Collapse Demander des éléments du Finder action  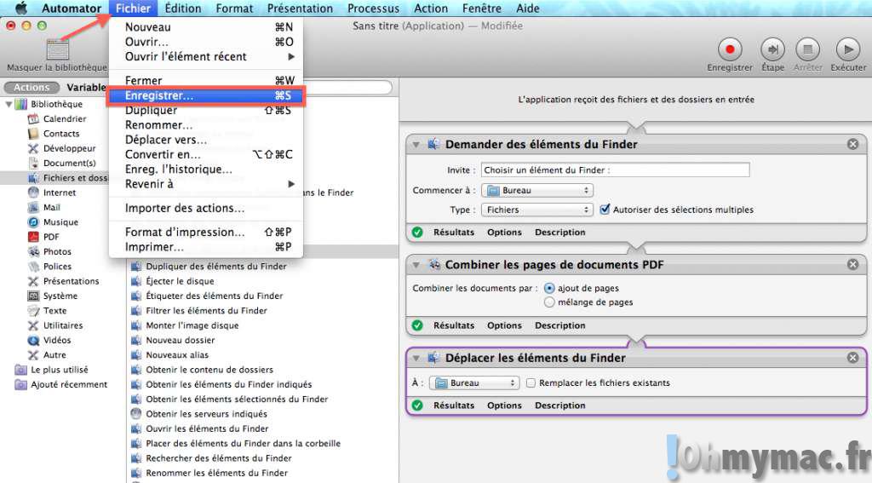[416, 145]
